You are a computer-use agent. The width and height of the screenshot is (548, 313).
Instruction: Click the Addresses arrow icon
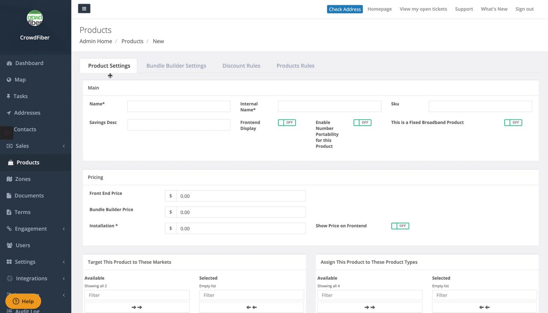[x=9, y=113]
